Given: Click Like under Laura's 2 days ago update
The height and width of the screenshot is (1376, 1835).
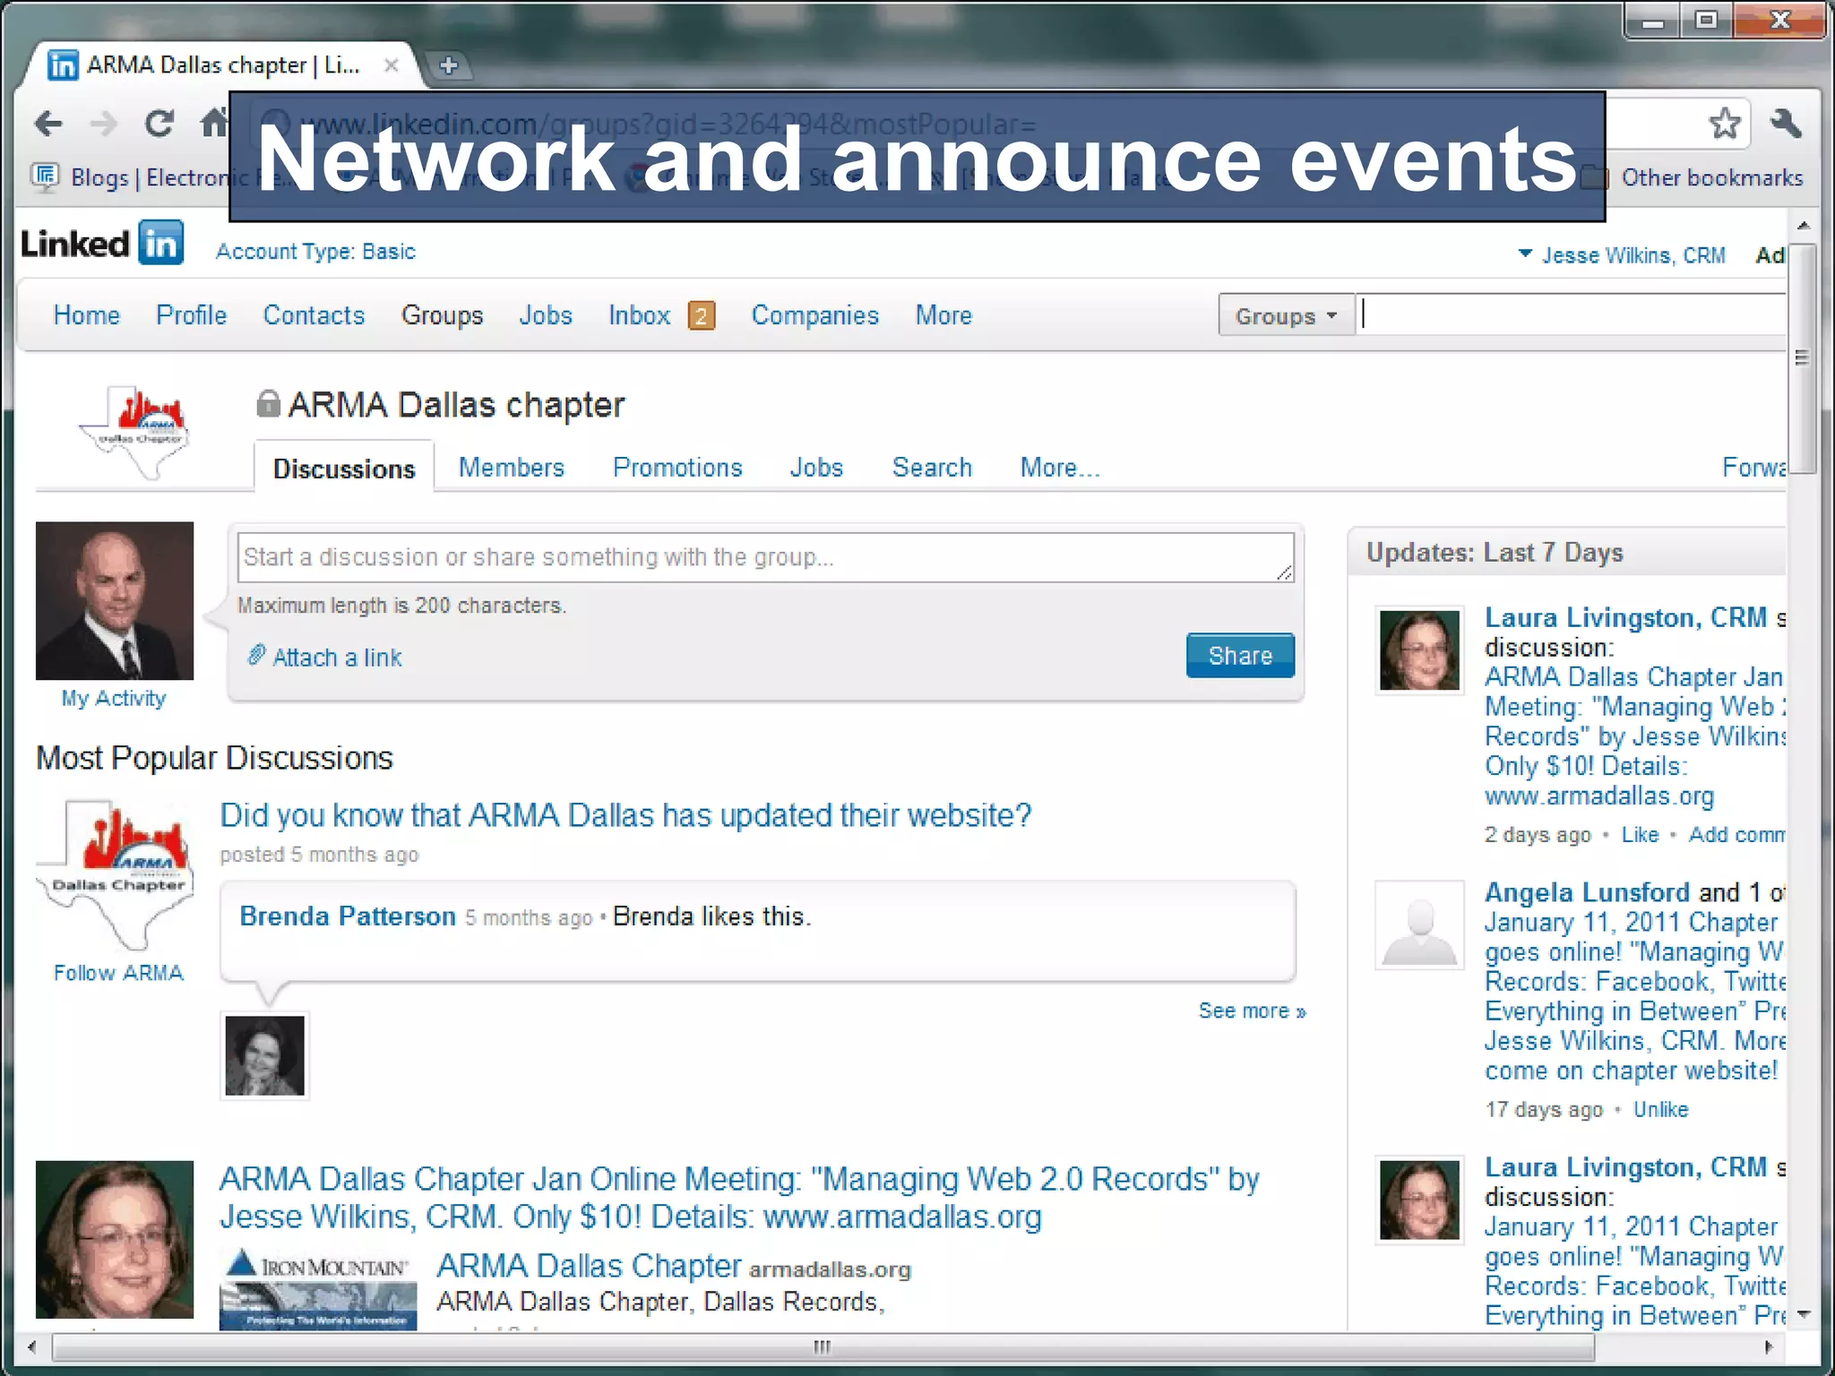Looking at the screenshot, I should 1640,835.
